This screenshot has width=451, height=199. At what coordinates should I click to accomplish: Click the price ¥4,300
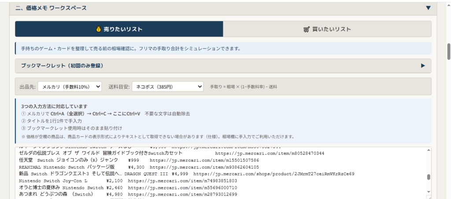(136, 167)
